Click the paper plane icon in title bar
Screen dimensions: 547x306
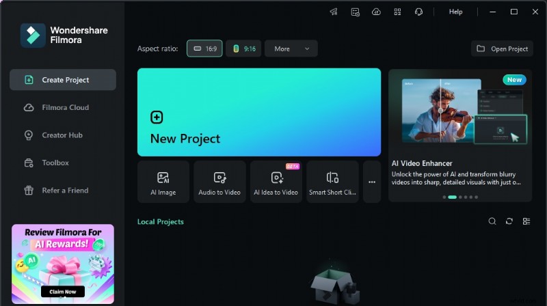coord(334,12)
